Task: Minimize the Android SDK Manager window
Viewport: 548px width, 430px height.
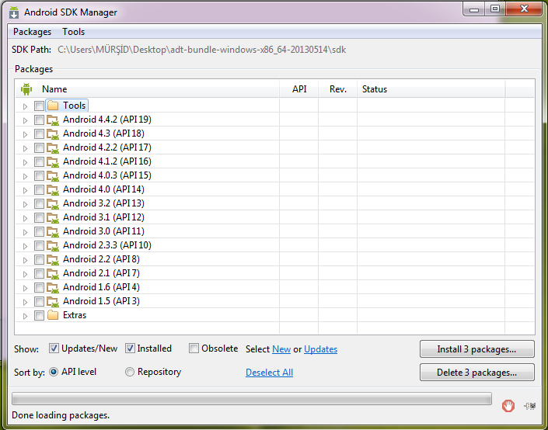Action: [x=474, y=9]
